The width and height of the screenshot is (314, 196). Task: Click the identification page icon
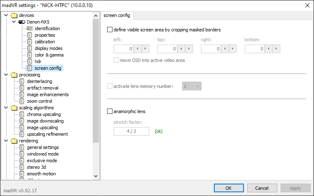30,28
